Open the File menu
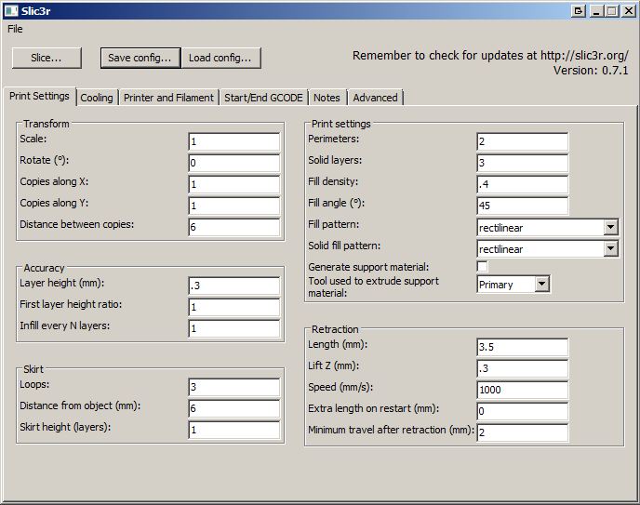 (x=15, y=29)
